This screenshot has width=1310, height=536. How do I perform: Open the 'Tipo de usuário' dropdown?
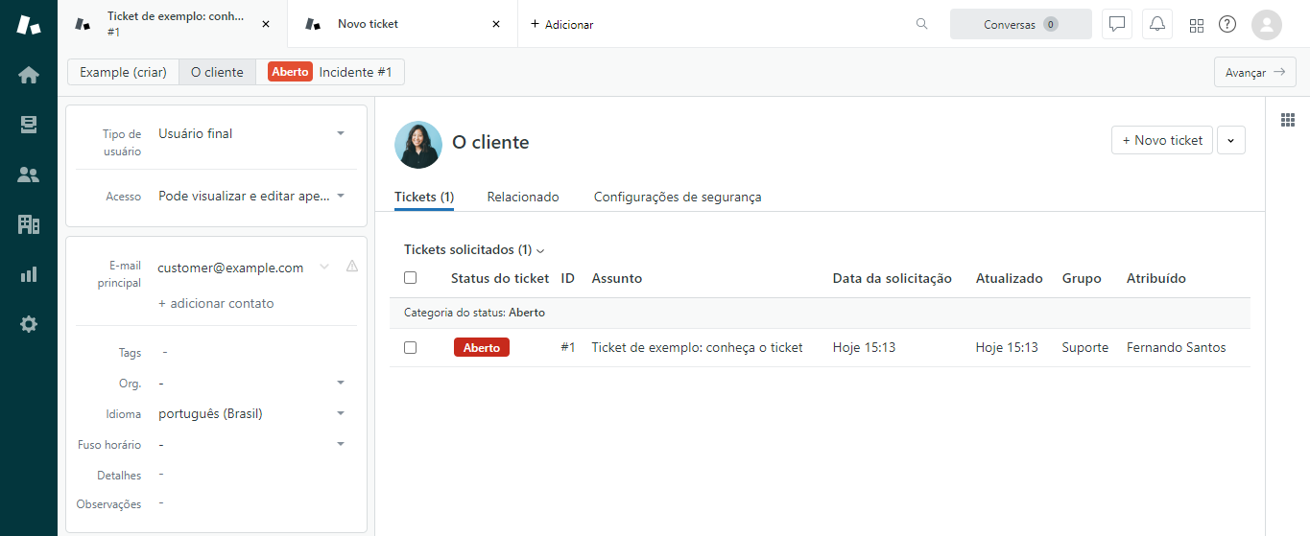coord(251,134)
